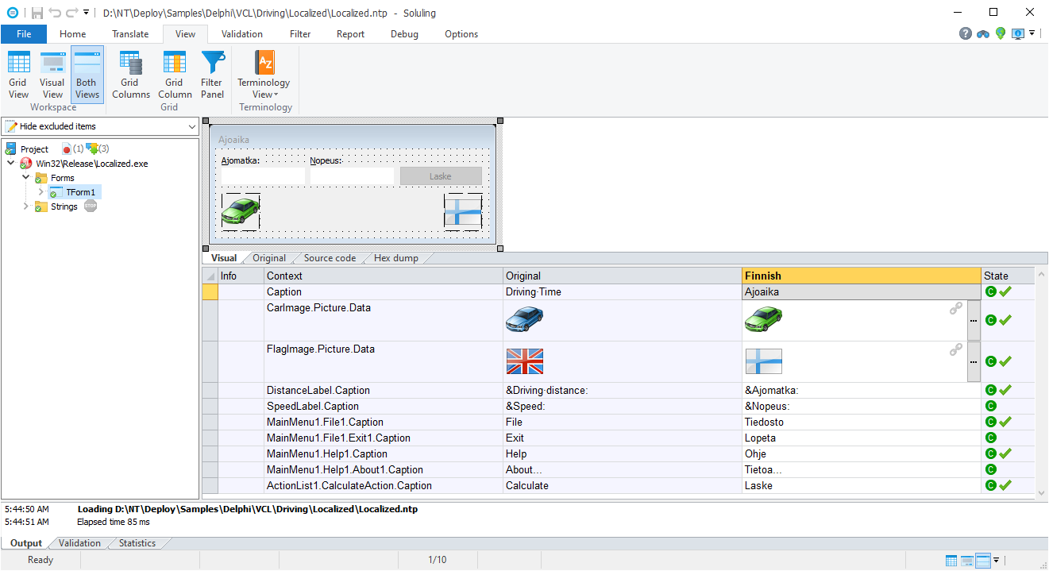Screen dimensions: 1049x571
Task: Switch to Grid View in the ribbon
Action: pyautogui.click(x=18, y=75)
